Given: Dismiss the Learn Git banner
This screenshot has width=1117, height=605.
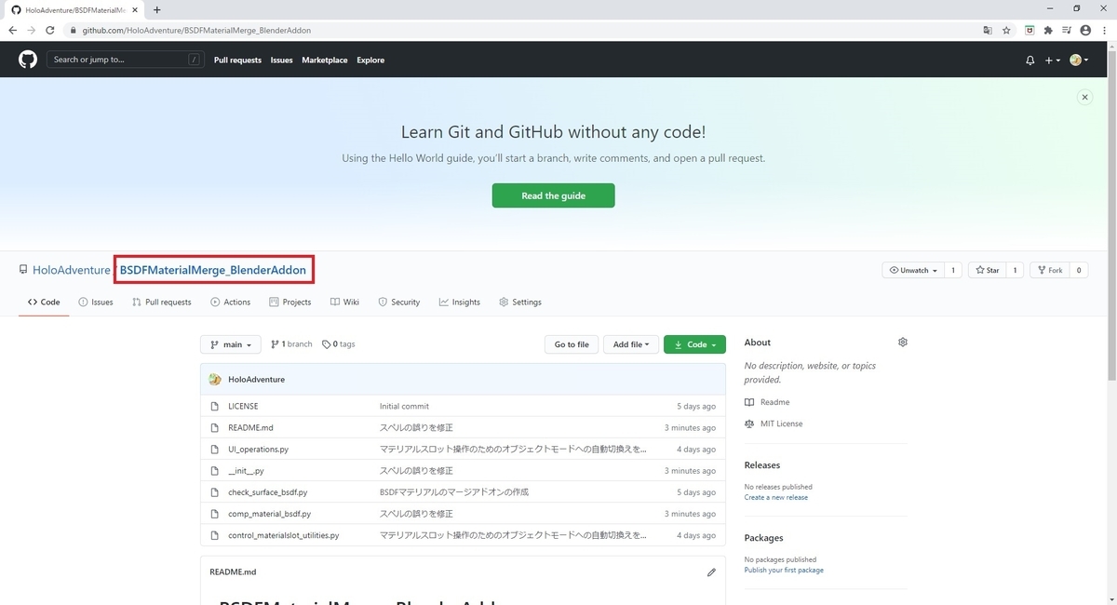Looking at the screenshot, I should (1084, 97).
